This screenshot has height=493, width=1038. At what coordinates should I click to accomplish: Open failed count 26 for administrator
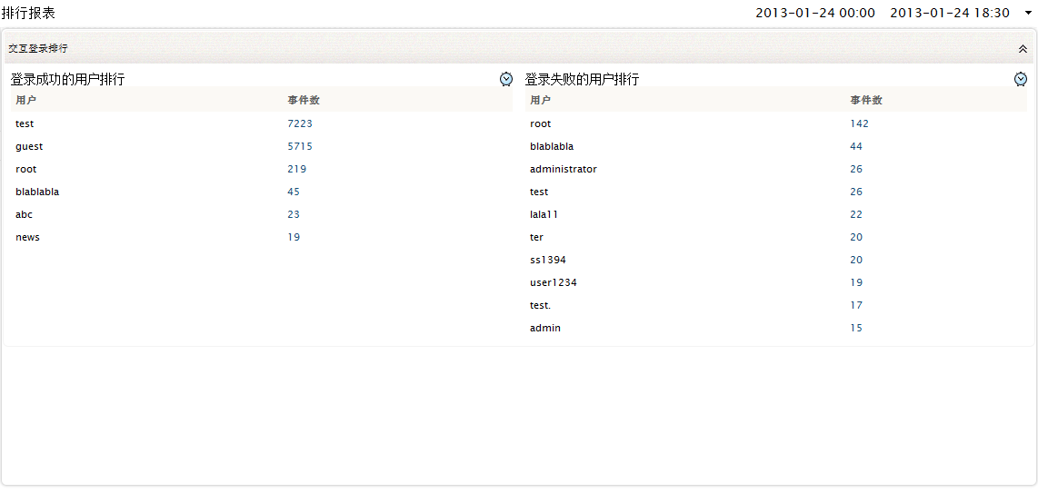(x=856, y=169)
